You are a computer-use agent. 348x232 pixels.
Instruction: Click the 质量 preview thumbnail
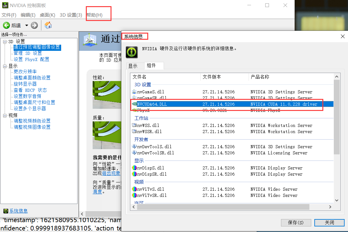point(107,135)
